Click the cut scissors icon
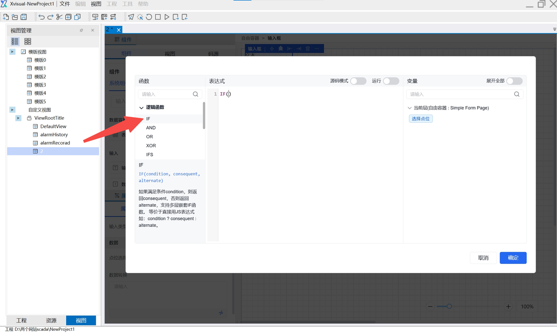Image resolution: width=557 pixels, height=333 pixels. (59, 17)
